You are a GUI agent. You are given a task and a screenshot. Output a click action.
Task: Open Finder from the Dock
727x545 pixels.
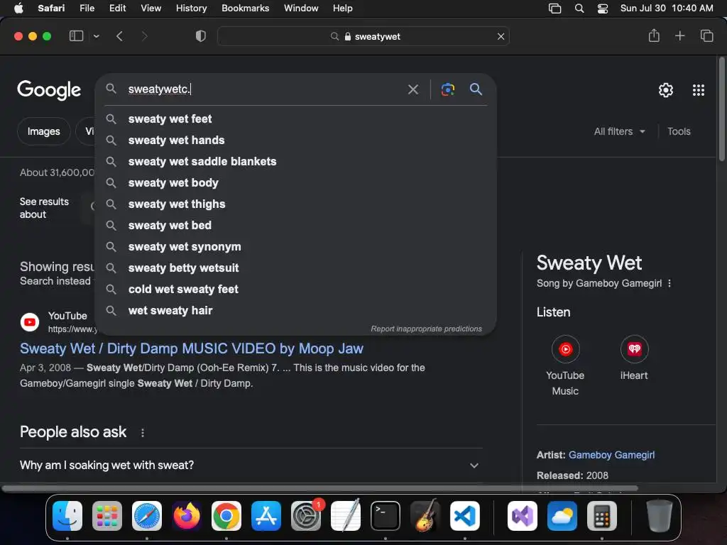coord(67,516)
